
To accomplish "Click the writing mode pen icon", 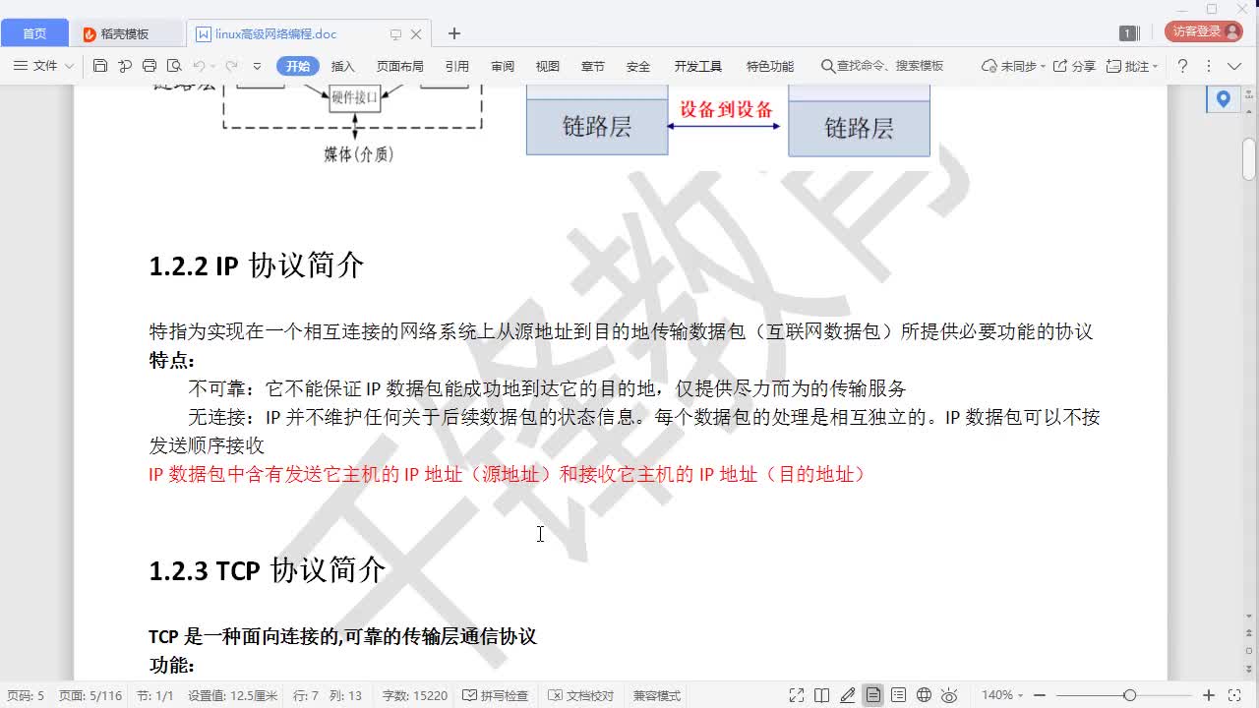I will click(x=848, y=695).
